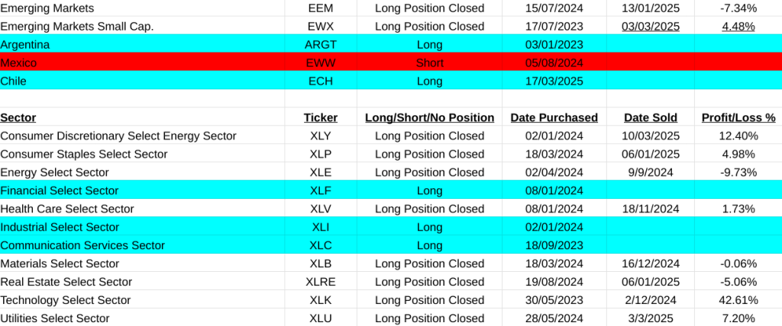Select the 18/11/2024 date sold cell
Screen dimensions: 782x326
tap(650, 209)
